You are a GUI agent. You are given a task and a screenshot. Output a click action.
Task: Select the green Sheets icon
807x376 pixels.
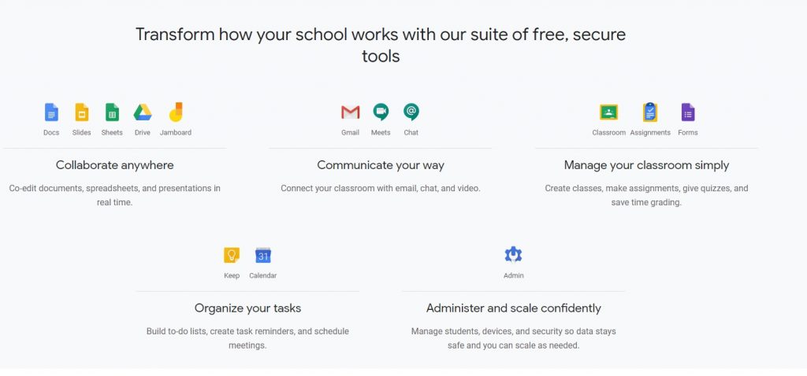click(112, 112)
